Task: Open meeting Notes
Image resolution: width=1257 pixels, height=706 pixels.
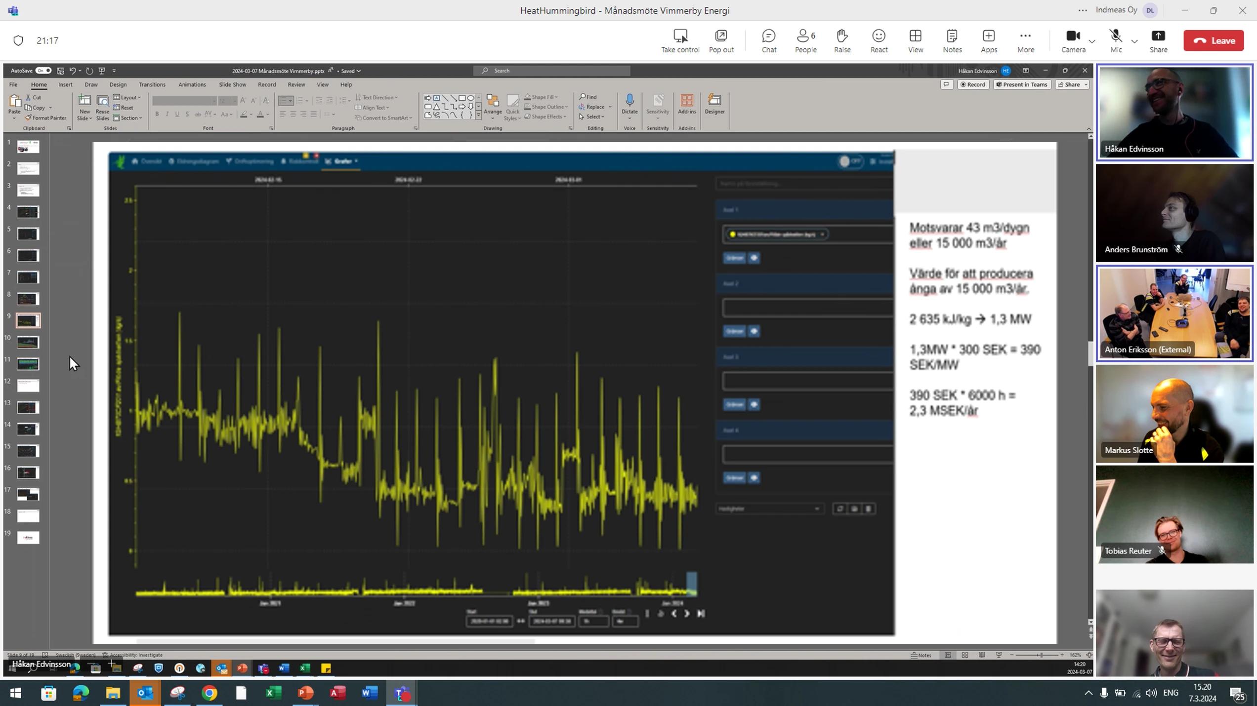Action: coord(952,40)
